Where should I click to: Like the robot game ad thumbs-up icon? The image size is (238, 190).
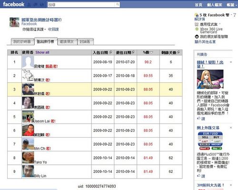click(198, 118)
